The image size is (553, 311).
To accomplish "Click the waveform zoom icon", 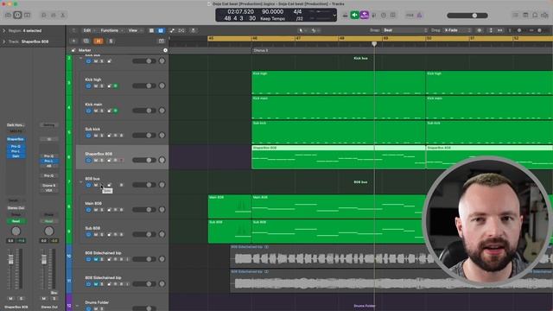I will pyautogui.click(x=480, y=31).
